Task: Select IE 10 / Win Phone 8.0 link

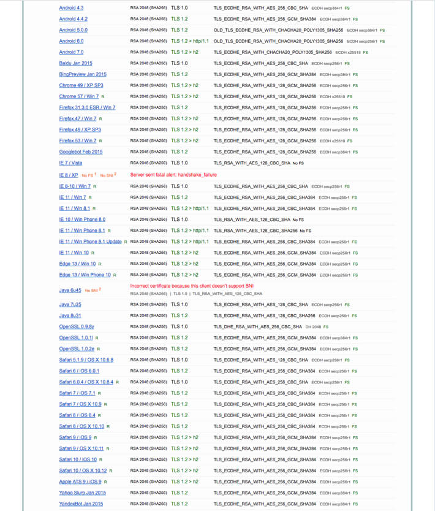Action: (82, 219)
